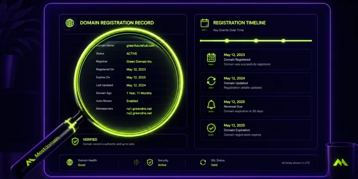Select the third marker on the timeline
The height and width of the screenshot is (179, 358).
click(284, 41)
